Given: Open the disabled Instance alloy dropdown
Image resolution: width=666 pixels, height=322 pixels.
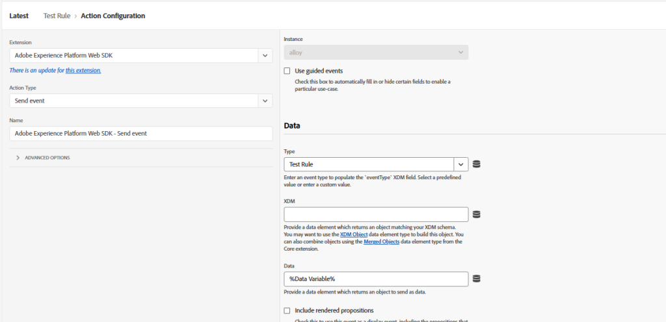Looking at the screenshot, I should [376, 53].
